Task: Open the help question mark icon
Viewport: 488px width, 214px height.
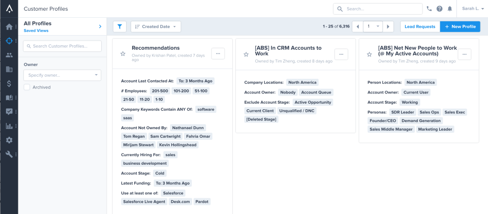Action: [439, 9]
